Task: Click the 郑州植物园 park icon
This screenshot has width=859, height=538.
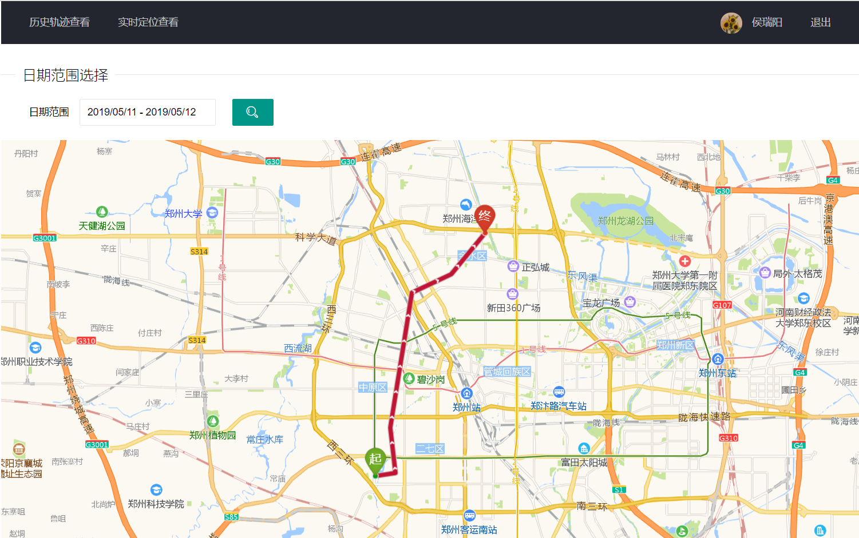Action: [213, 421]
